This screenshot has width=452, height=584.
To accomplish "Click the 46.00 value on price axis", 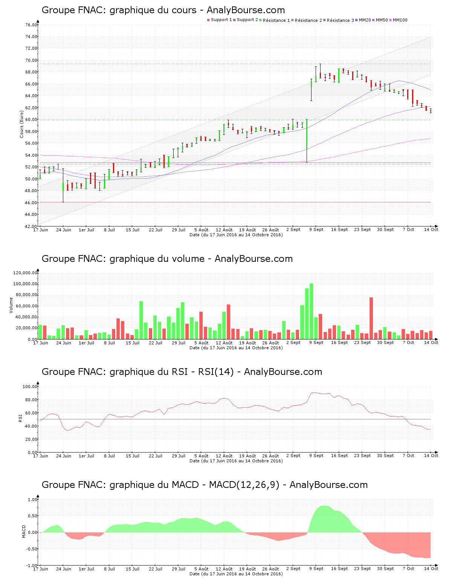I will point(31,203).
